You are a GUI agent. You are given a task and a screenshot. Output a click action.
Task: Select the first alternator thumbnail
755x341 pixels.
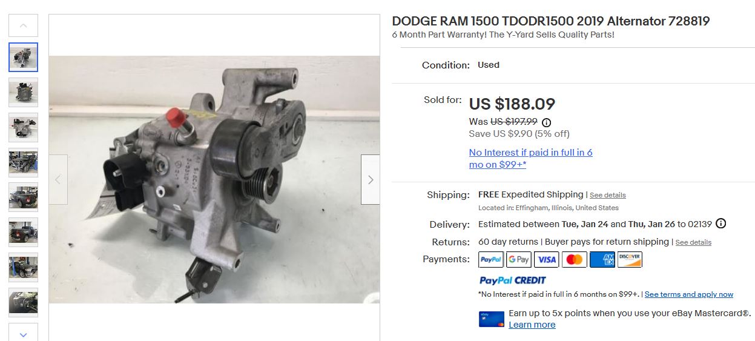click(24, 58)
